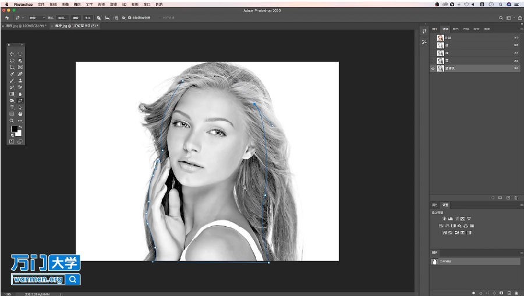
Task: Click the Mask button in options bar
Action: (x=76, y=17)
